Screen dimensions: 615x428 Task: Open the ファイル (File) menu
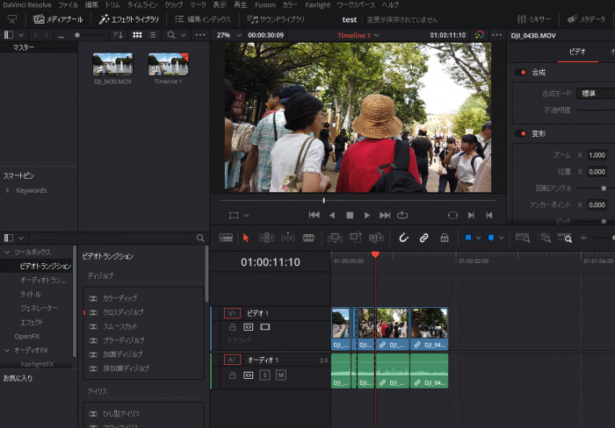point(69,5)
